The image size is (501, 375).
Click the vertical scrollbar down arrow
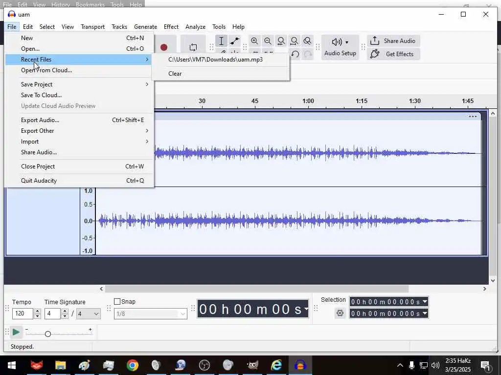tap(493, 281)
